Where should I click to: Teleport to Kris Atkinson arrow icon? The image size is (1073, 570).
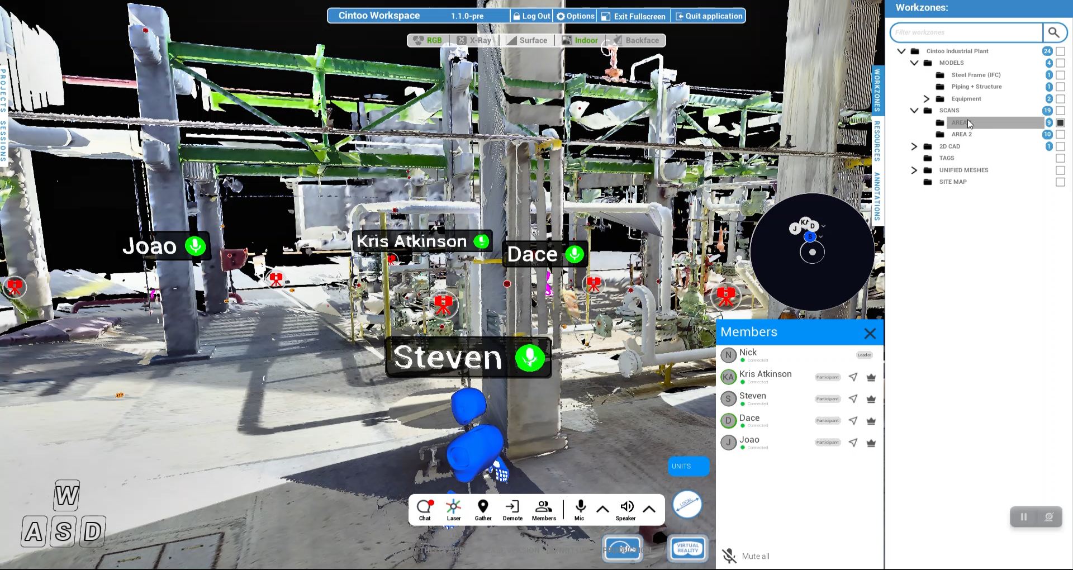[853, 377]
